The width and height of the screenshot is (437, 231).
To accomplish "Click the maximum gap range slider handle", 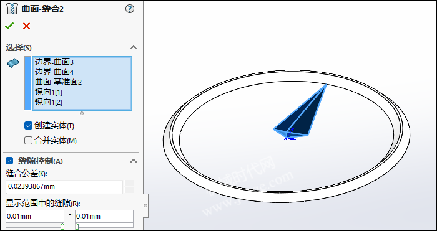I will (x=77, y=226).
